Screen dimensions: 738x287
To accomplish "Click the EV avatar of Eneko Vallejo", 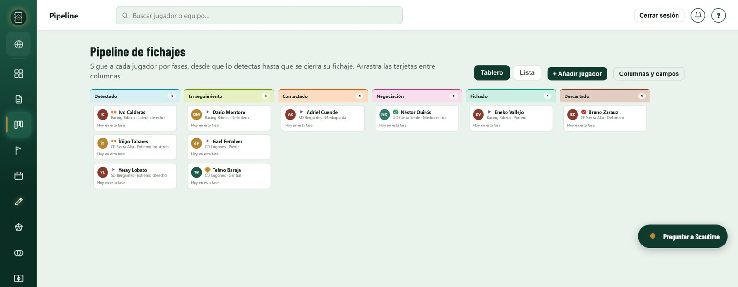I will (478, 114).
